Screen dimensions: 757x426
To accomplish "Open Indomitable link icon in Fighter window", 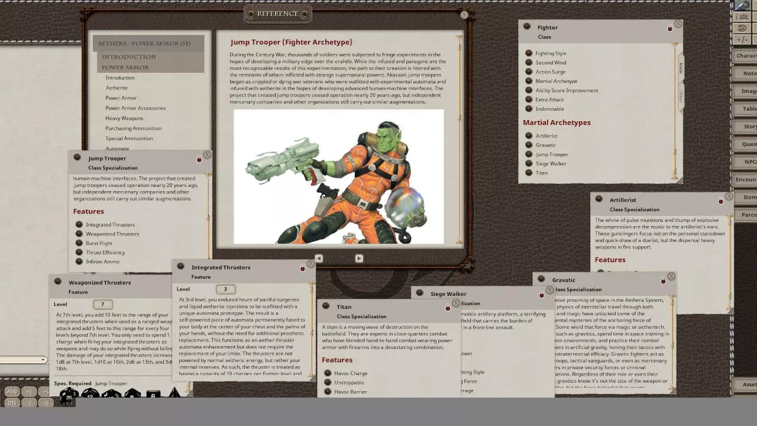I will (529, 109).
